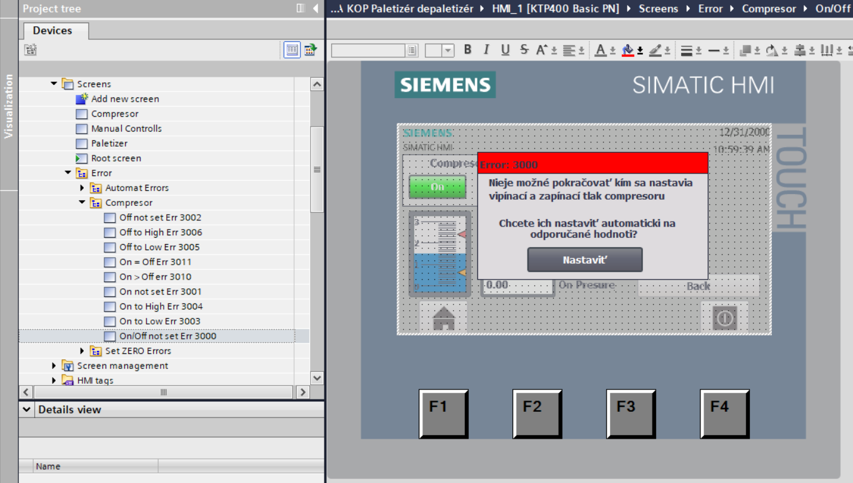
Task: Toggle the project tree details overview button
Action: (x=292, y=50)
